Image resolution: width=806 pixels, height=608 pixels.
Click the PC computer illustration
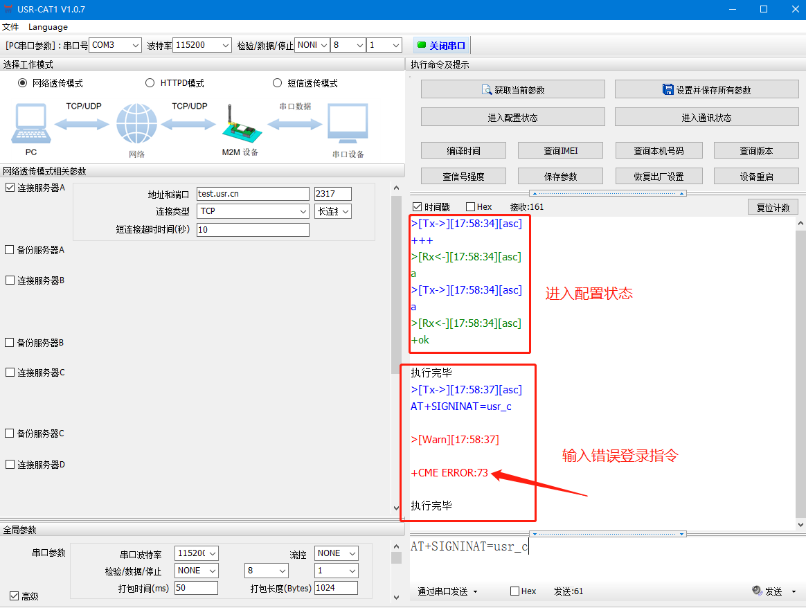pos(30,123)
